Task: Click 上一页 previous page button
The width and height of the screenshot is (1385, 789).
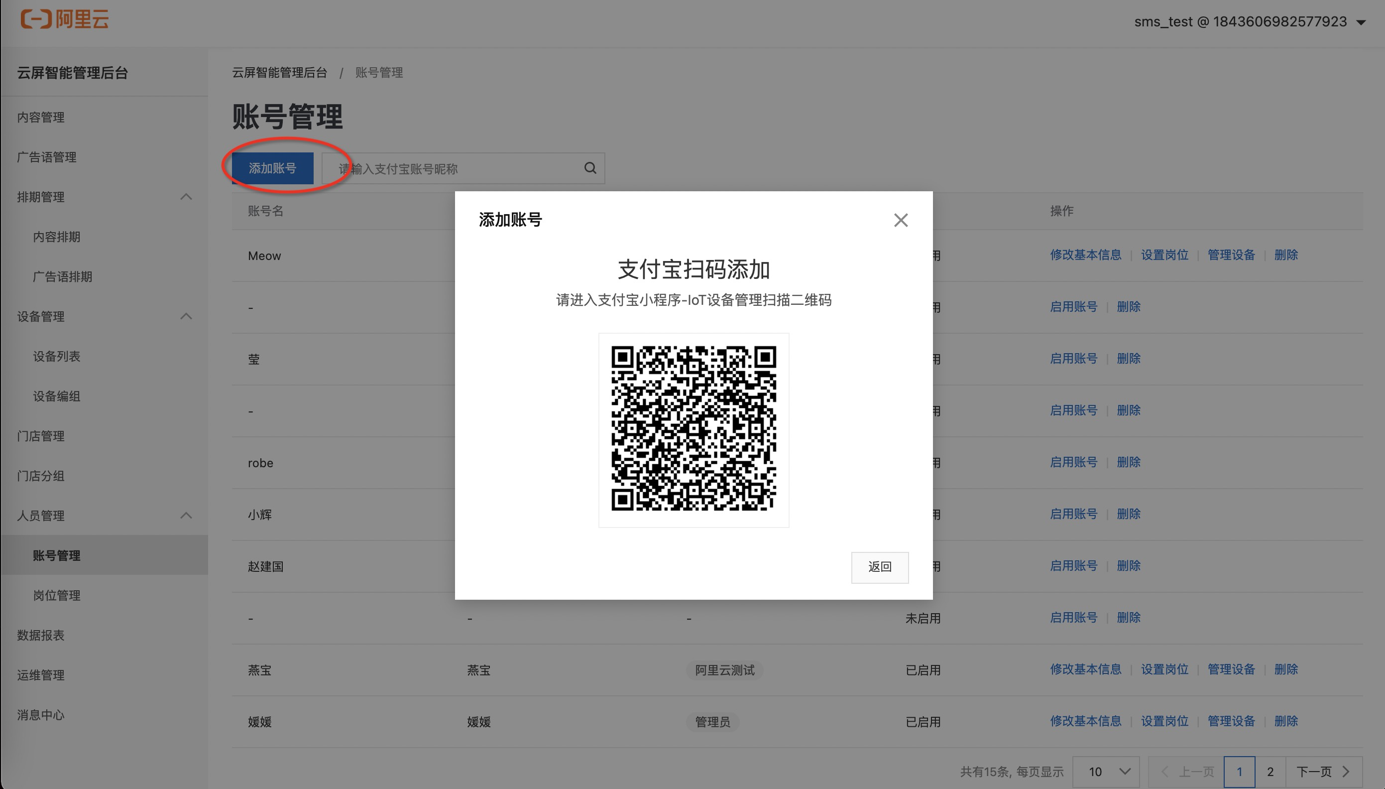Action: click(1186, 772)
